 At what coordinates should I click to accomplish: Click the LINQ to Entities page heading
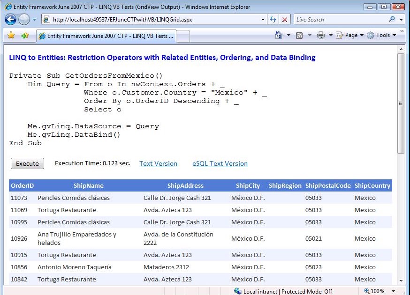pos(162,58)
